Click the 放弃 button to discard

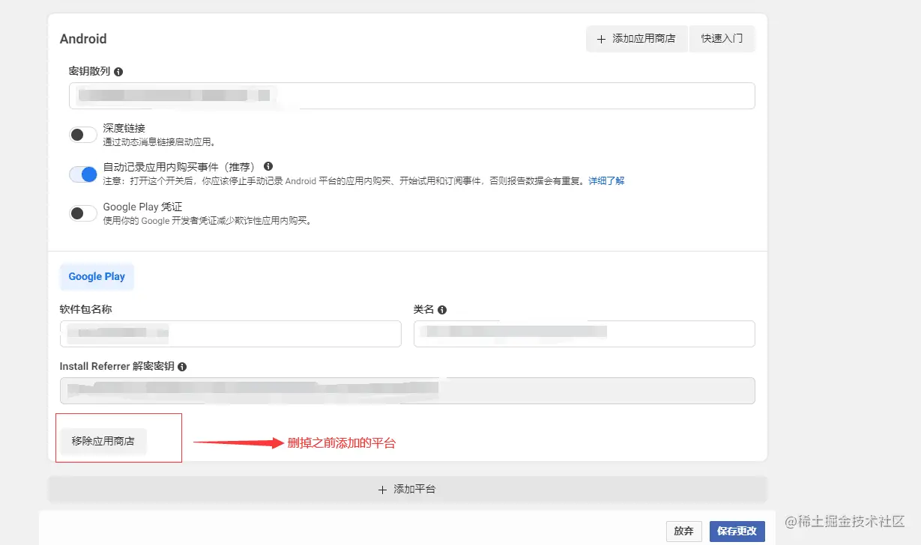coord(683,531)
